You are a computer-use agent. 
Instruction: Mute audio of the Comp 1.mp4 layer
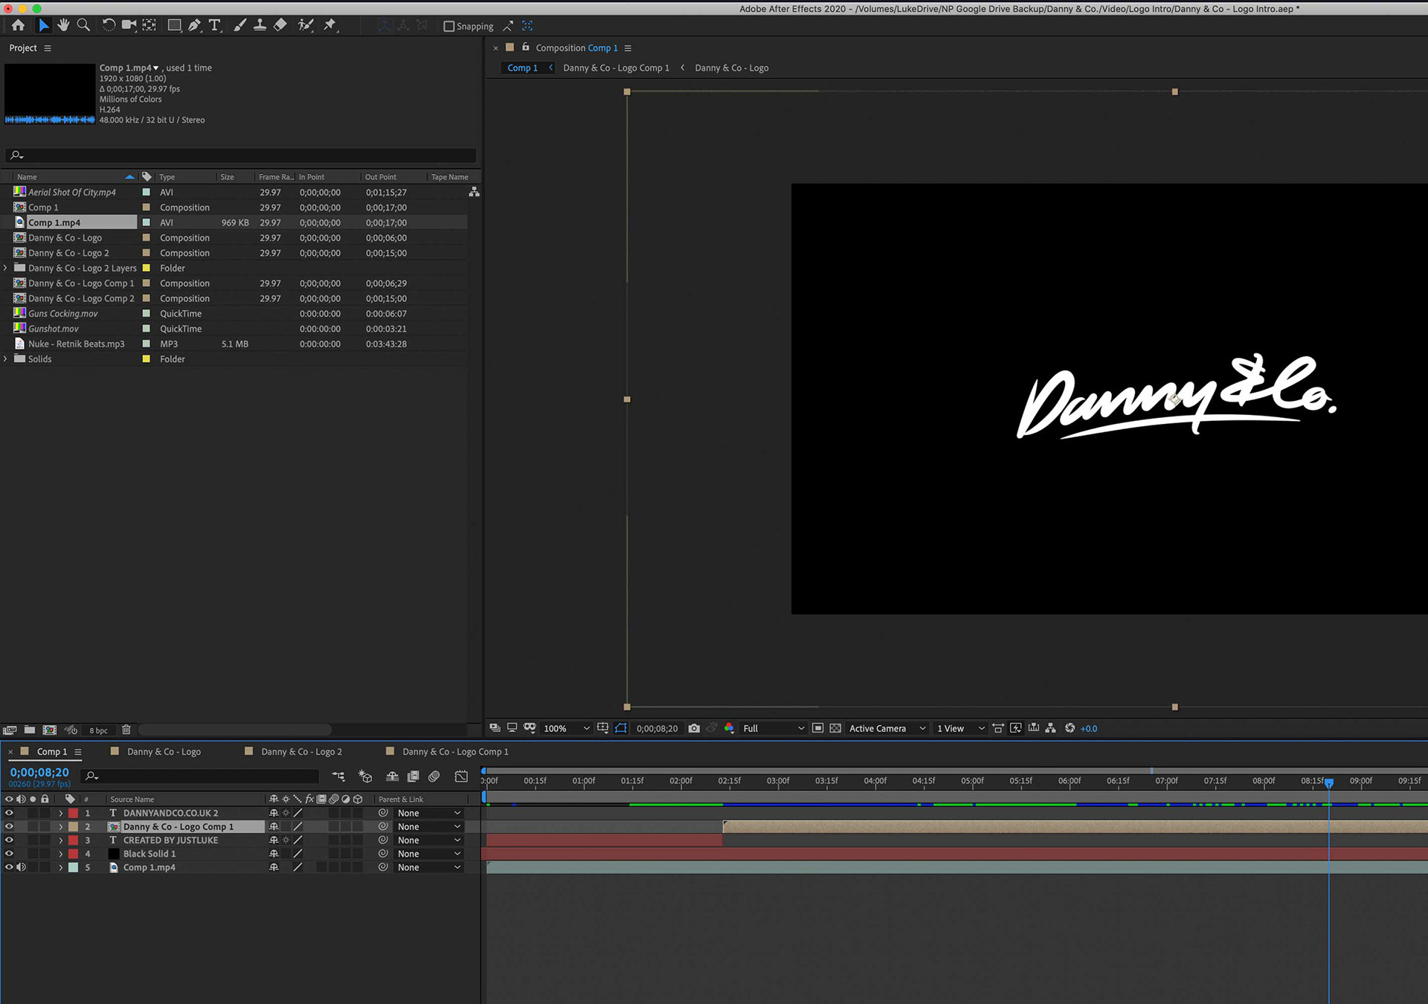click(x=21, y=867)
